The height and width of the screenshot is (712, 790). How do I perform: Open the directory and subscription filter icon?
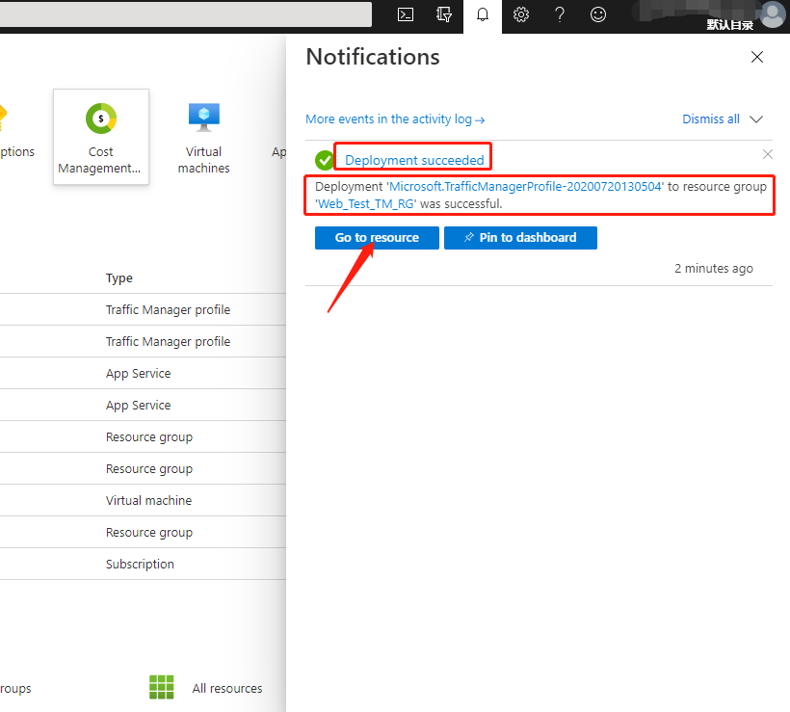click(444, 14)
